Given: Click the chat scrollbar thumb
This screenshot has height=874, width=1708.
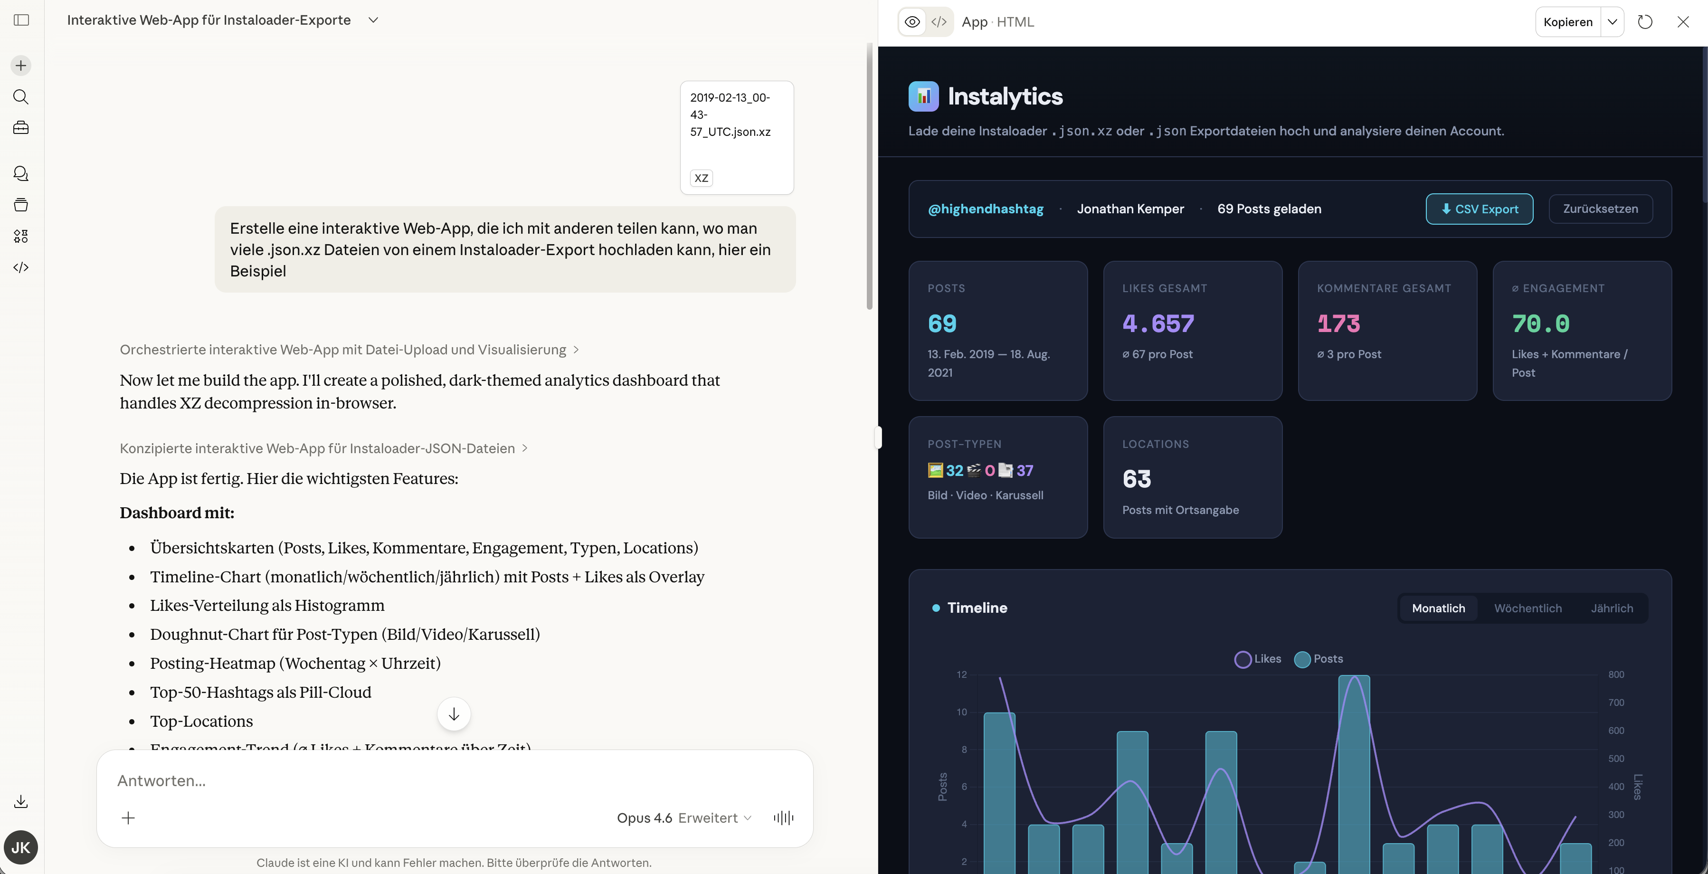Looking at the screenshot, I should (x=869, y=176).
